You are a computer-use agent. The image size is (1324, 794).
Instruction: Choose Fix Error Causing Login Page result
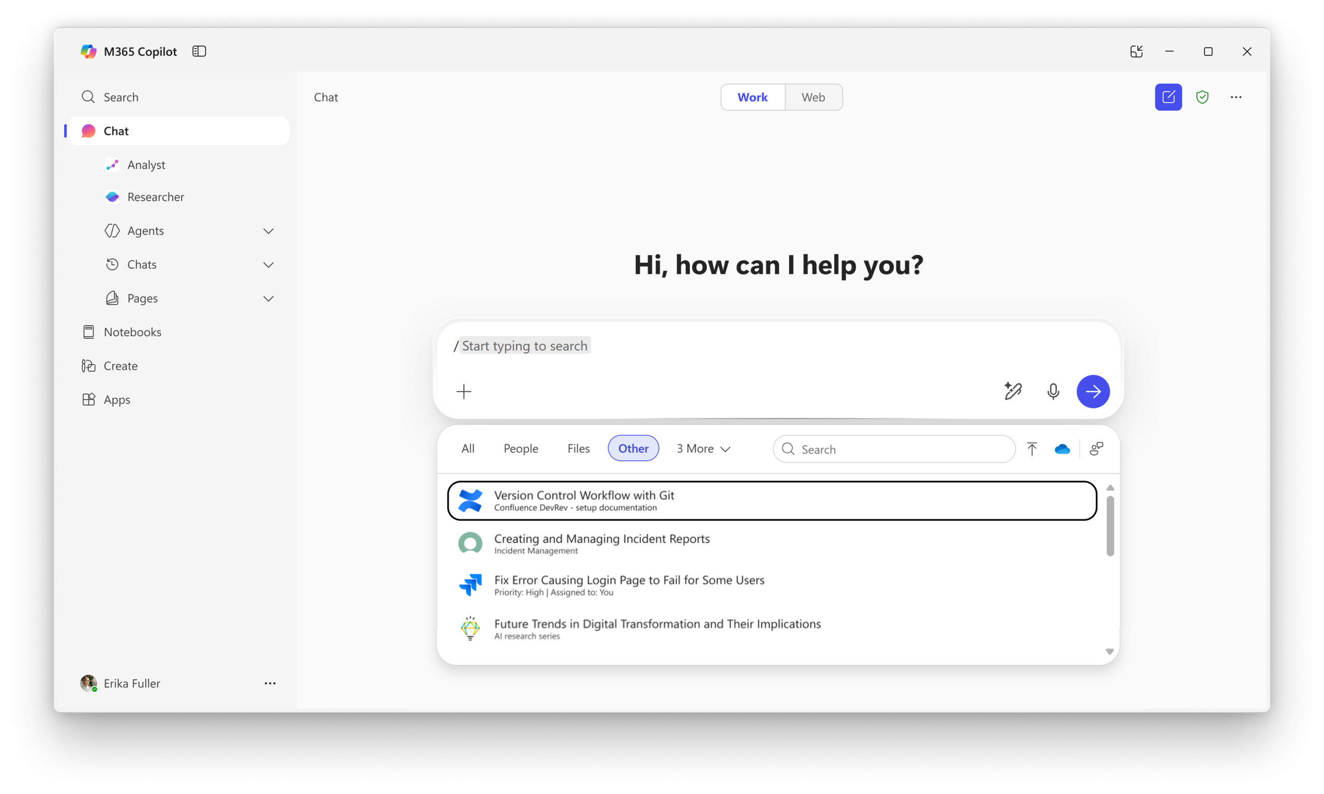(772, 585)
